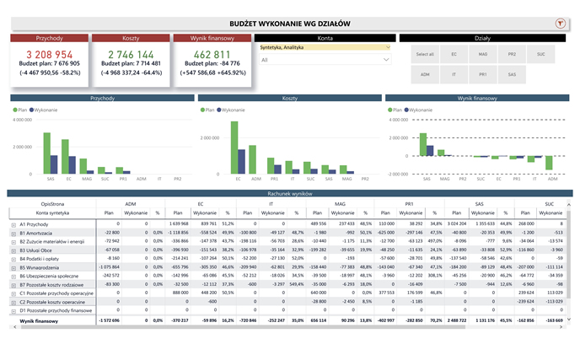
Task: Select the 'Syntetyka, Analityka' field selector
Action: pyautogui.click(x=325, y=48)
